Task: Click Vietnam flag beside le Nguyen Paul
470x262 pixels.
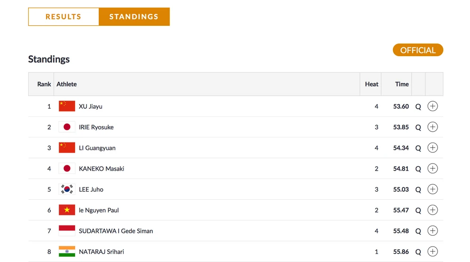Action: pos(67,210)
